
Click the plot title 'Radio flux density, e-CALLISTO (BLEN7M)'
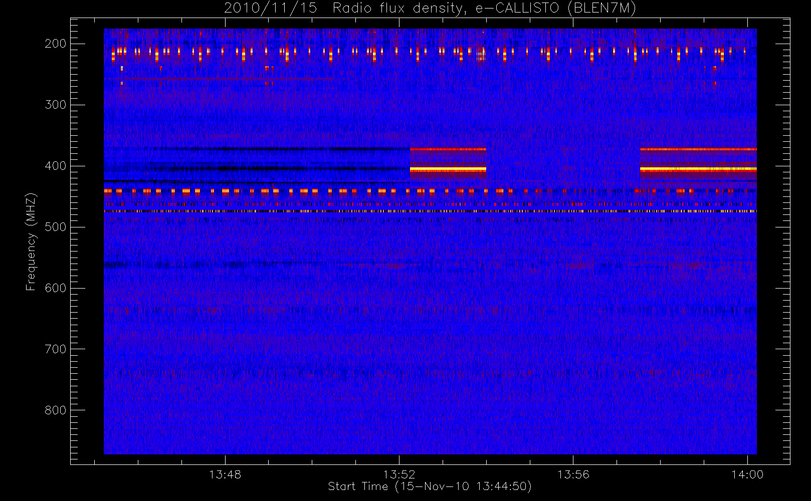[x=484, y=9]
